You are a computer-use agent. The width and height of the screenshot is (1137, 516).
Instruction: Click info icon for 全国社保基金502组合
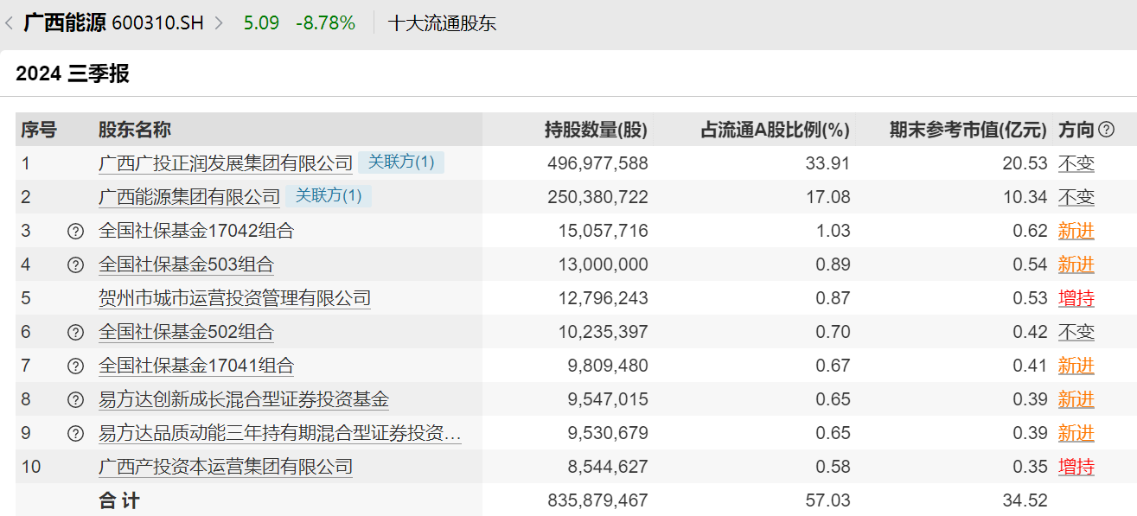75,333
